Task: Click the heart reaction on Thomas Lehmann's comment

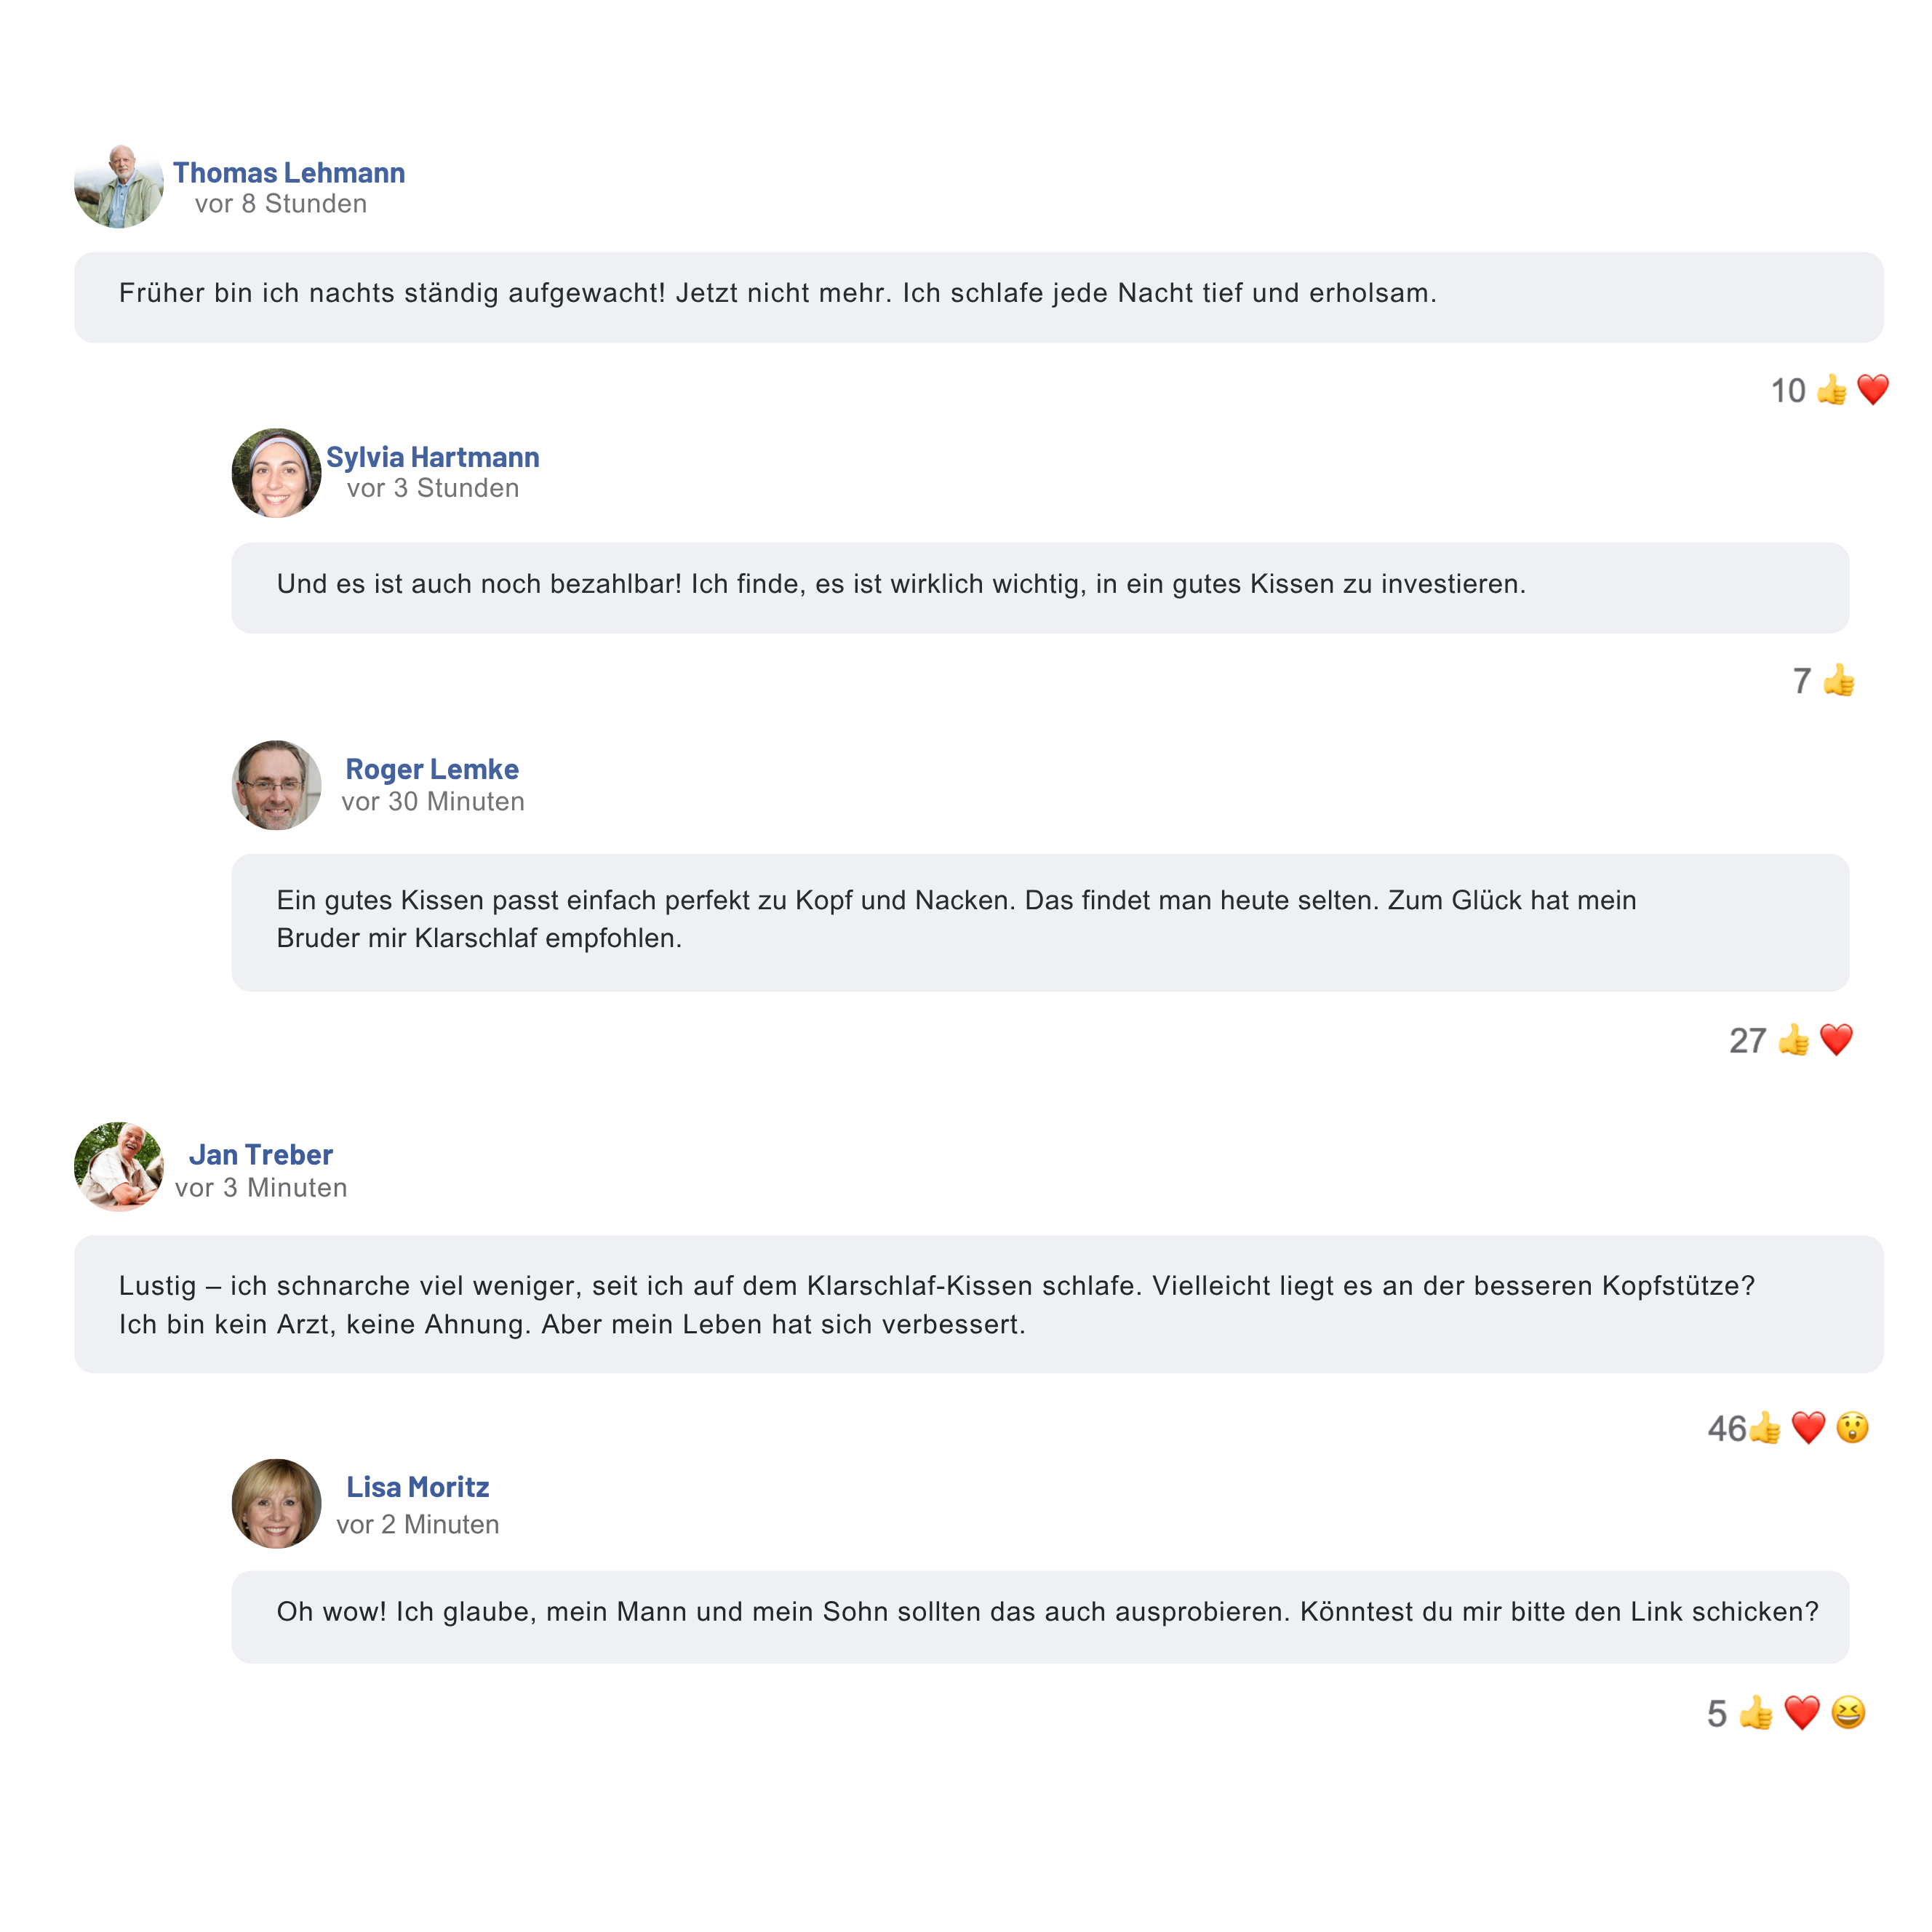Action: pyautogui.click(x=1872, y=389)
